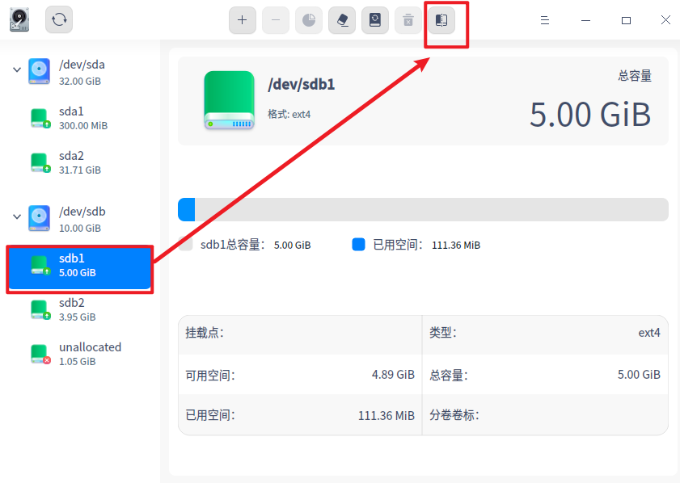Click the 111.36 MiB legend value by the blue swatch
Screen dimensions: 680x483
click(x=456, y=246)
